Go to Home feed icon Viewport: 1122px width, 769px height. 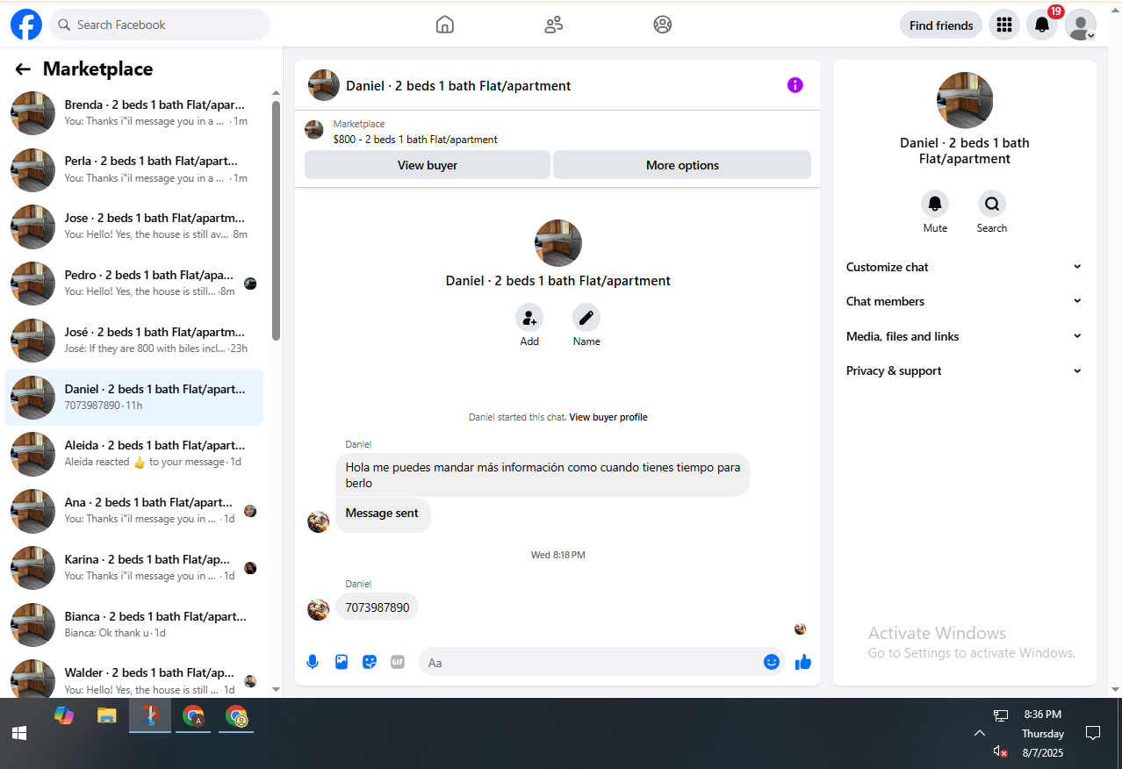click(x=445, y=25)
